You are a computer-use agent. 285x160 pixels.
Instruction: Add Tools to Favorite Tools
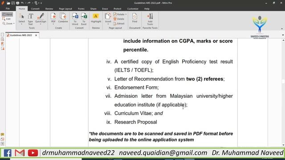click(150, 19)
